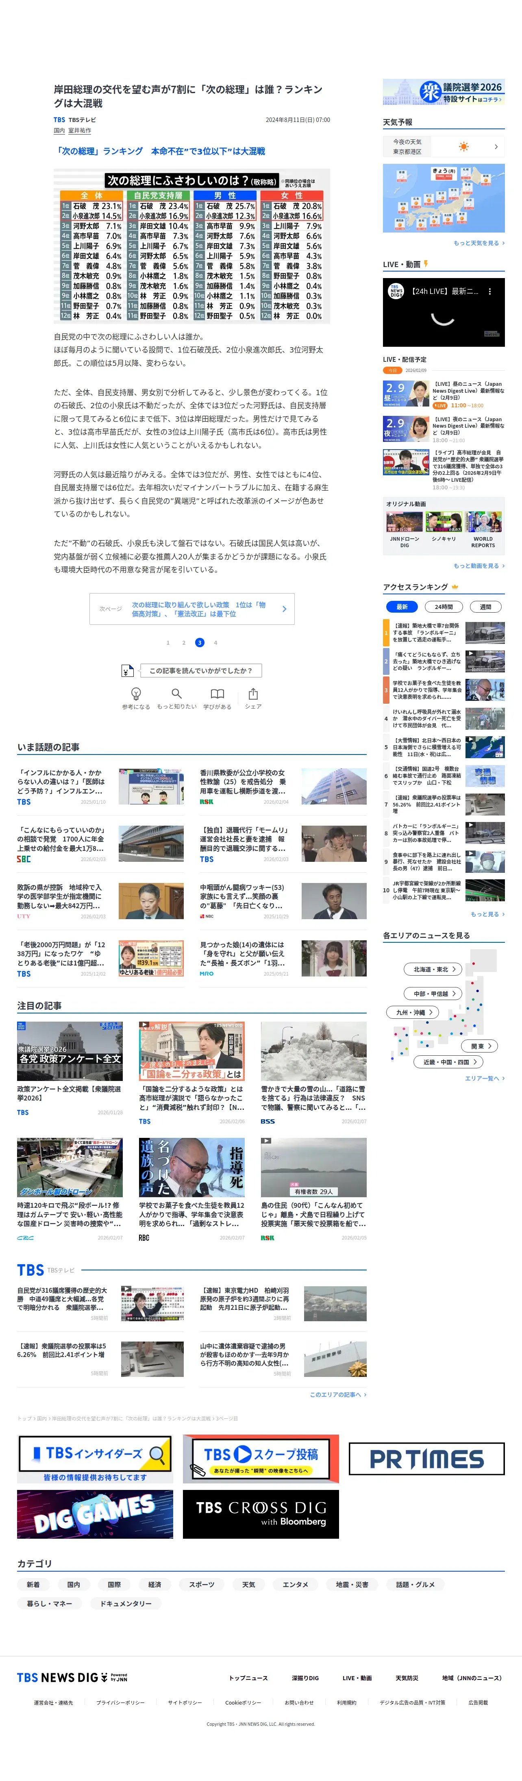Open the 国際 category
The width and height of the screenshot is (522, 1781).
(114, 1584)
